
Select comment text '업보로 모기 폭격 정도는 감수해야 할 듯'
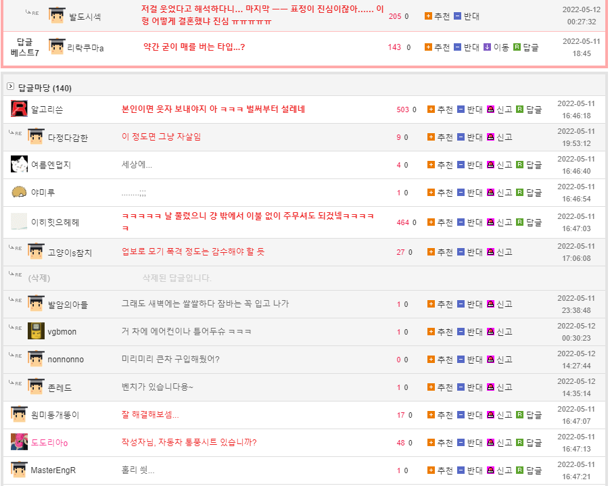pos(193,252)
